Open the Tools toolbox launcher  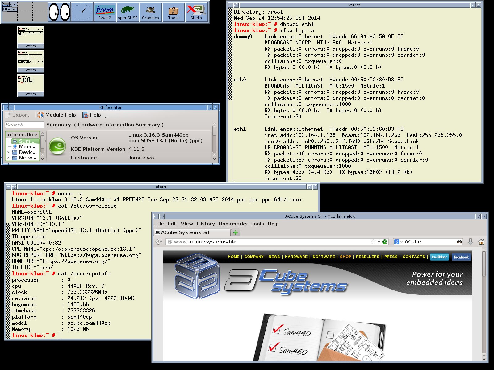[x=173, y=12]
